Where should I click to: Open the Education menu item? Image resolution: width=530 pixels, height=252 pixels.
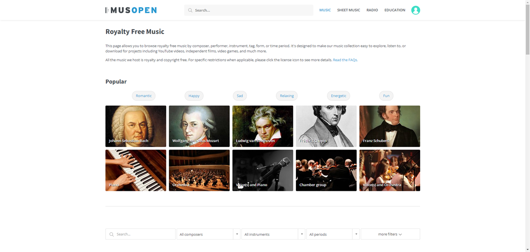click(x=395, y=10)
